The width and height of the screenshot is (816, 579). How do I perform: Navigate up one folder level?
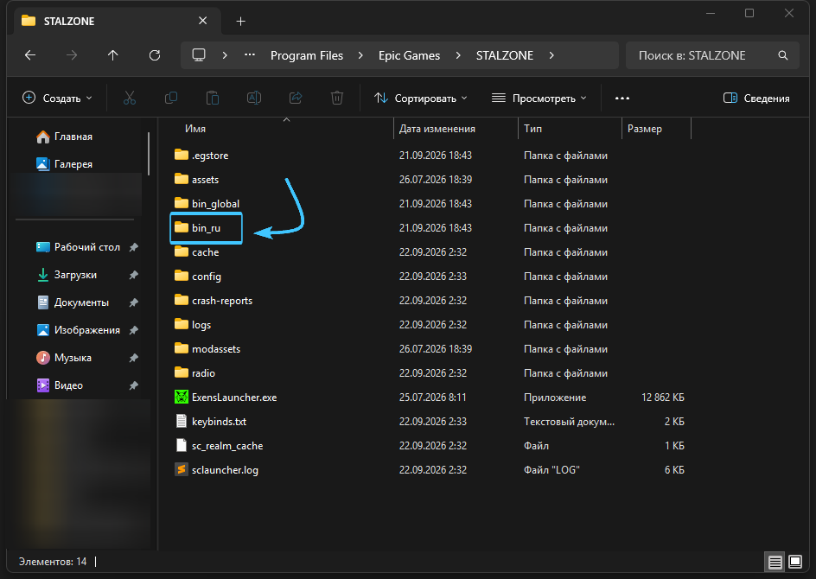pos(113,55)
